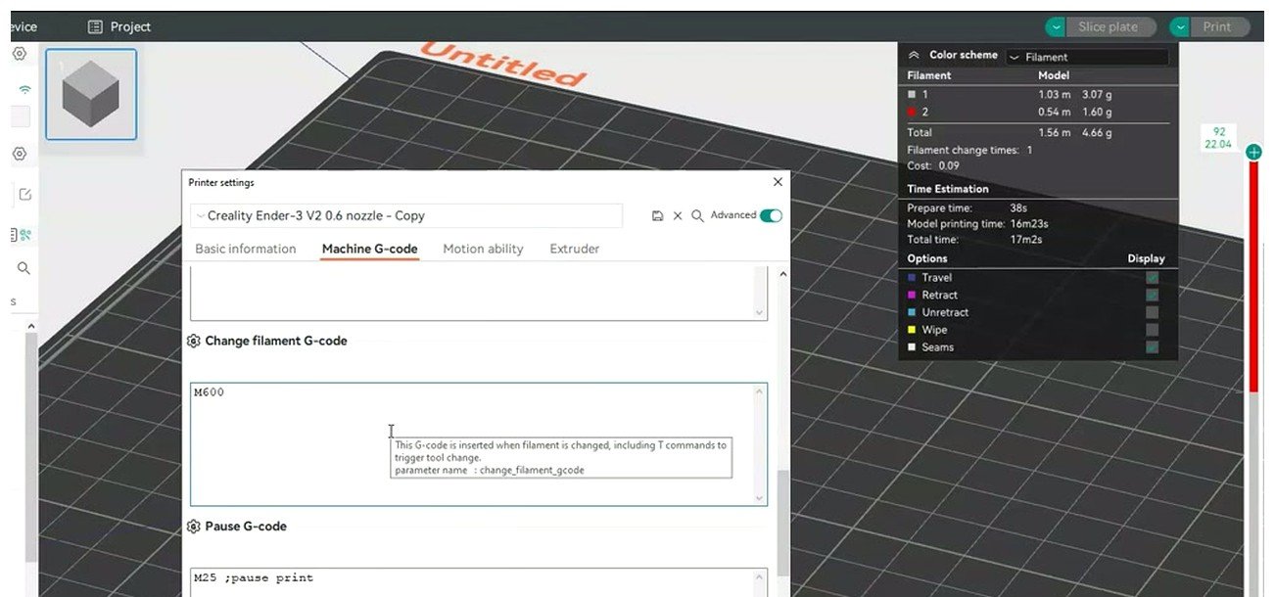Click filament 2 red color swatch
This screenshot has height=597, width=1275.
tap(912, 113)
